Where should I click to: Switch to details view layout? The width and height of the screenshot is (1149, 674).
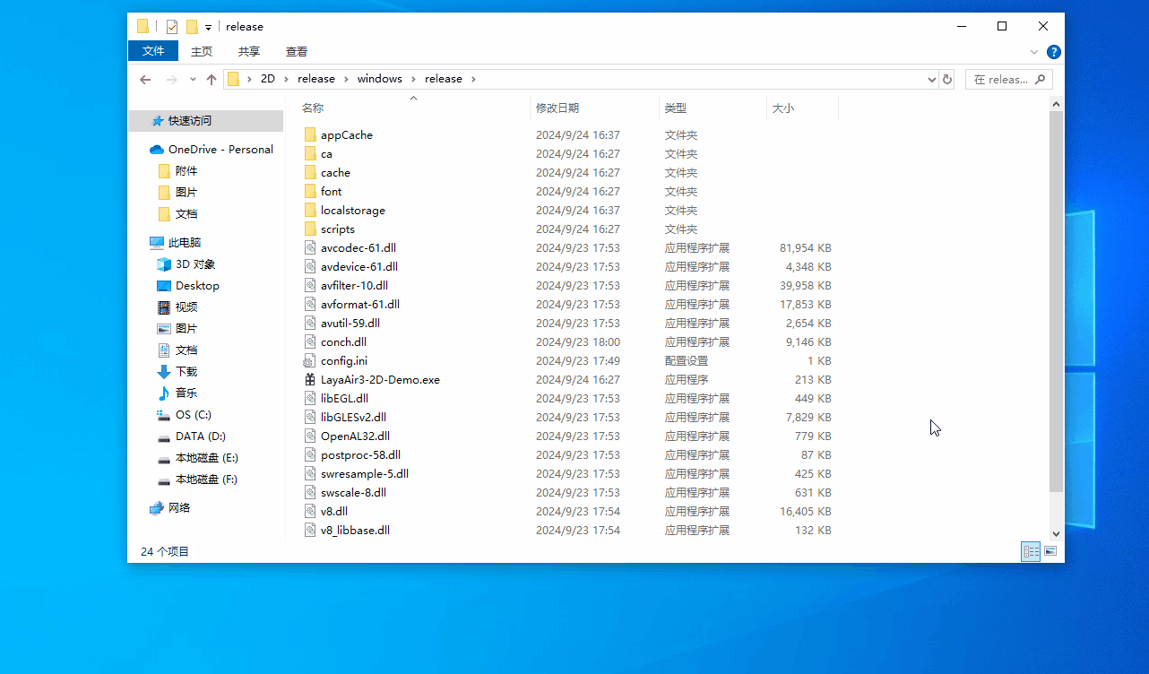click(1031, 551)
